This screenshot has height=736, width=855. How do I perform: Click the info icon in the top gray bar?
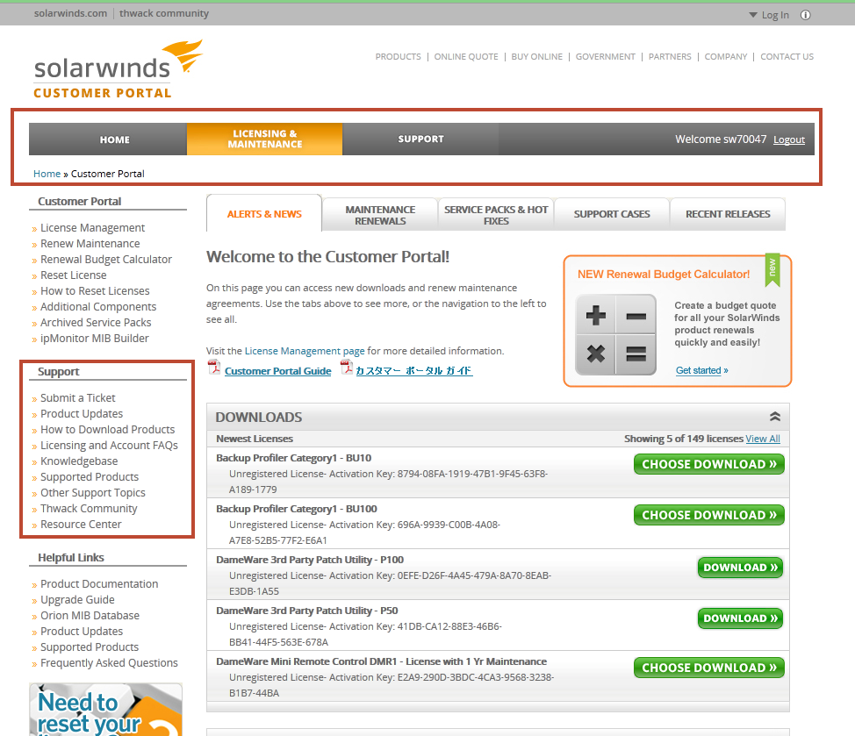805,15
